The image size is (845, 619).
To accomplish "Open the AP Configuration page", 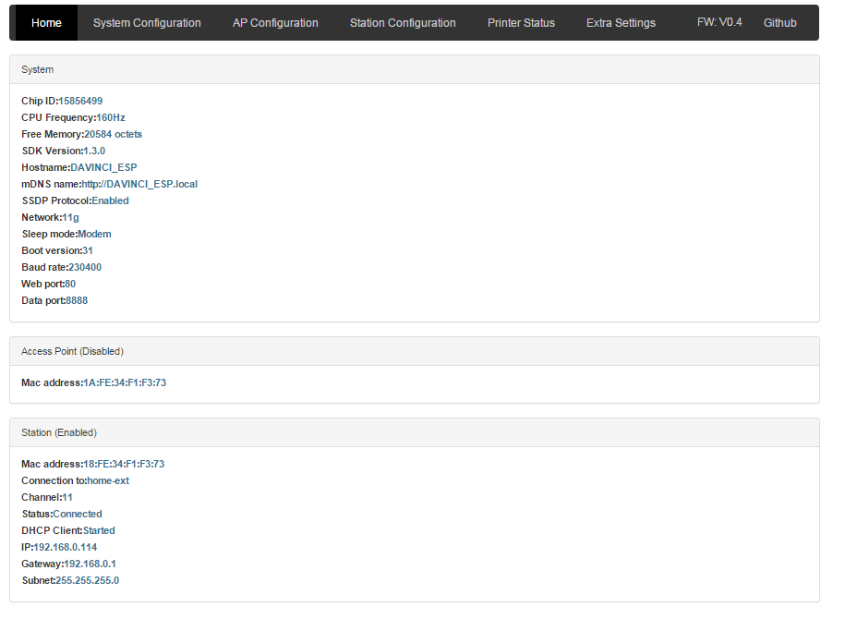I will point(275,22).
